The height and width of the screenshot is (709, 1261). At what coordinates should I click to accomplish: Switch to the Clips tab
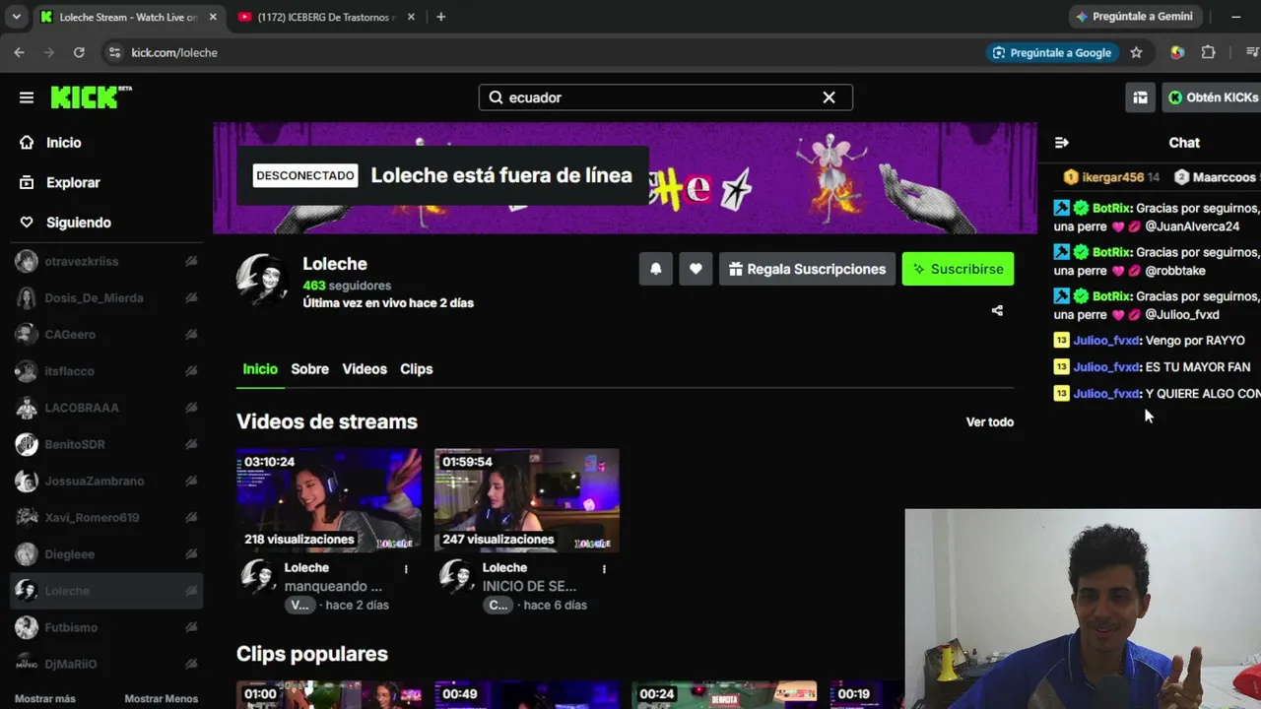coord(416,369)
